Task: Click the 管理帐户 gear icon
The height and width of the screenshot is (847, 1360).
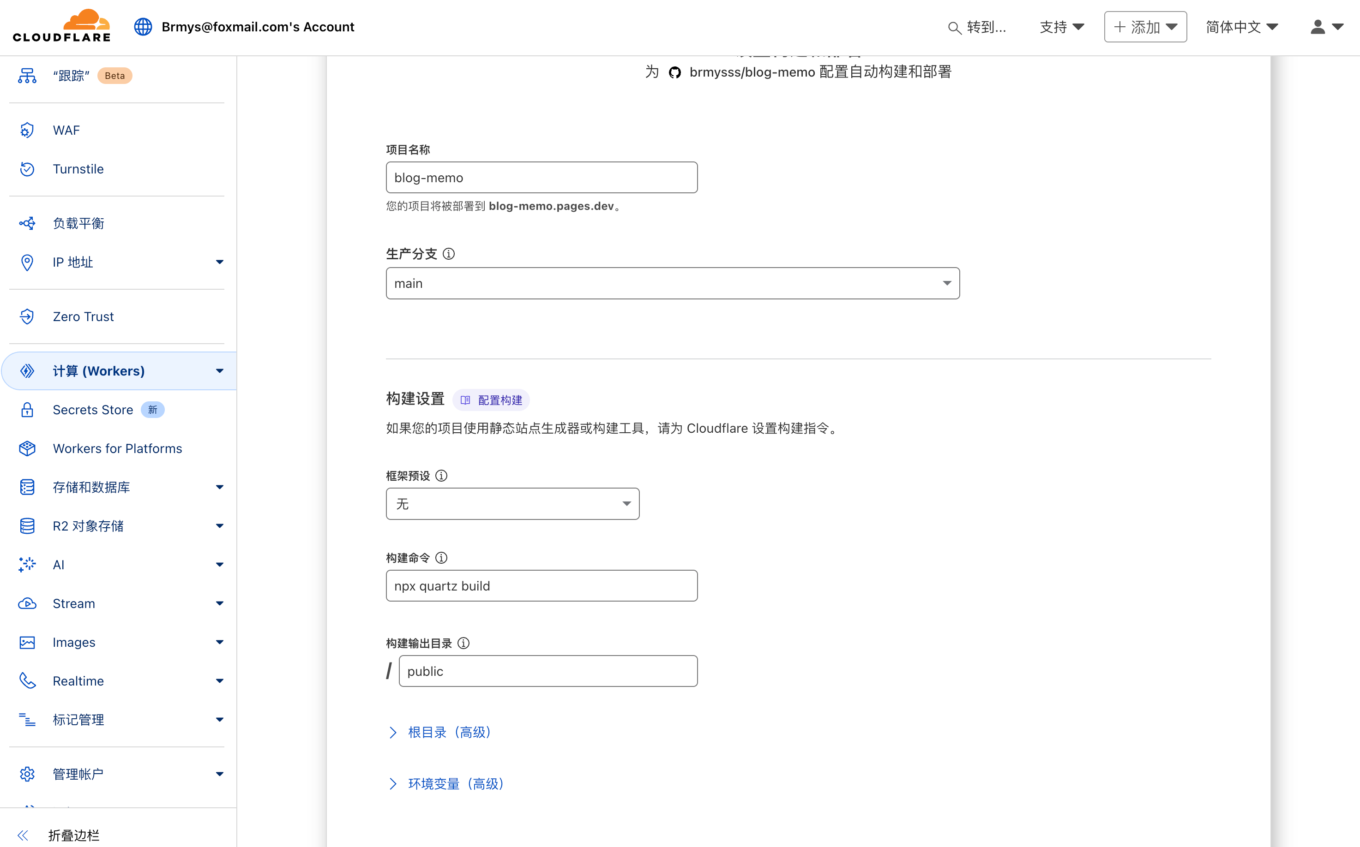Action: (27, 774)
